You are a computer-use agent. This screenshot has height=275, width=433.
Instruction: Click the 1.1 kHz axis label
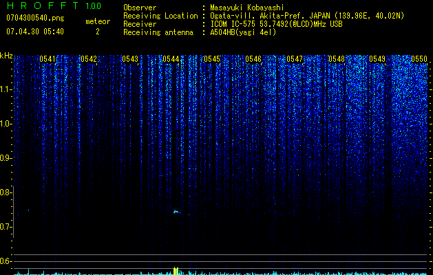click(x=6, y=89)
